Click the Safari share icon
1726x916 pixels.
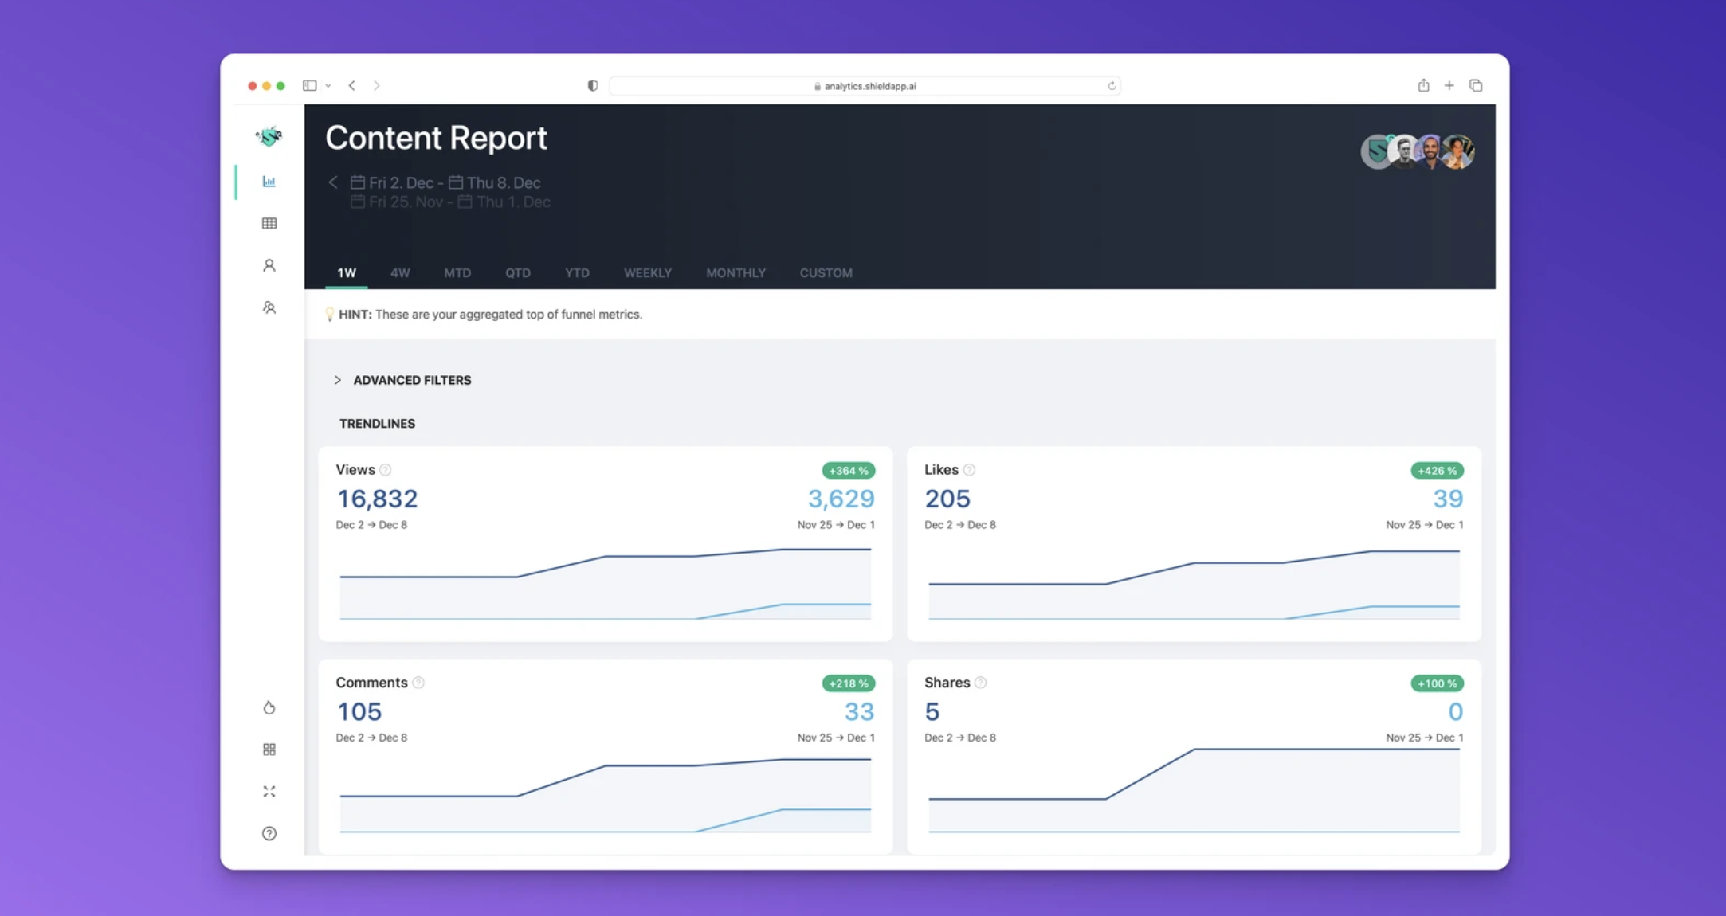tap(1423, 85)
